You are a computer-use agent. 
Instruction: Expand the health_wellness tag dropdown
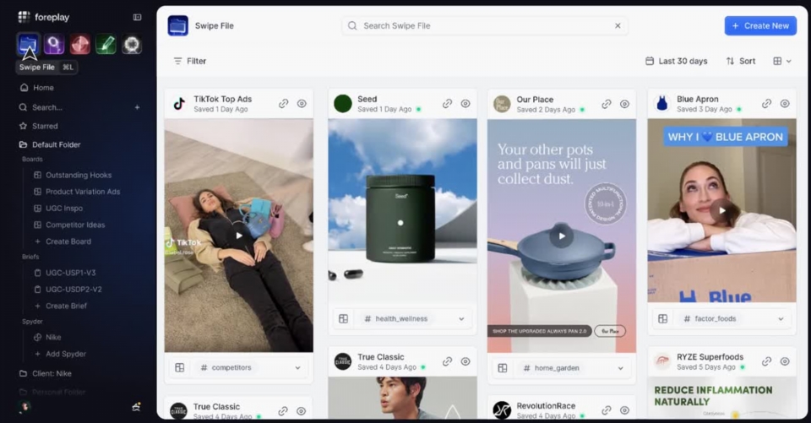tap(461, 319)
